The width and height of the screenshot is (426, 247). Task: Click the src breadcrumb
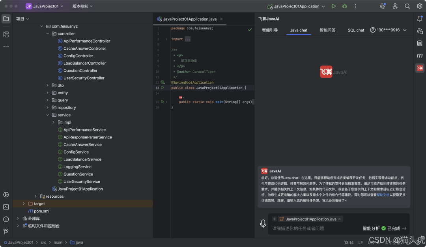43,242
